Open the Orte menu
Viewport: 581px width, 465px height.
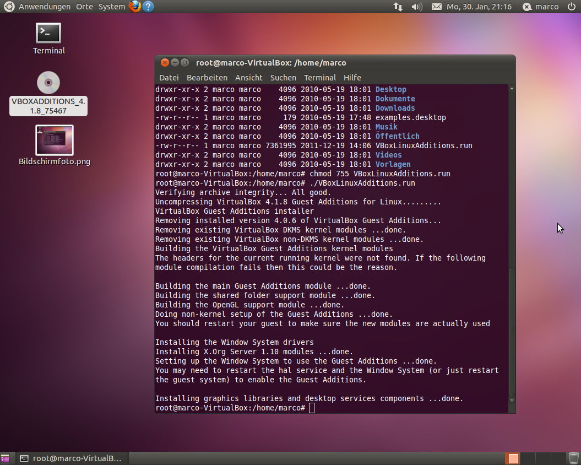[84, 7]
